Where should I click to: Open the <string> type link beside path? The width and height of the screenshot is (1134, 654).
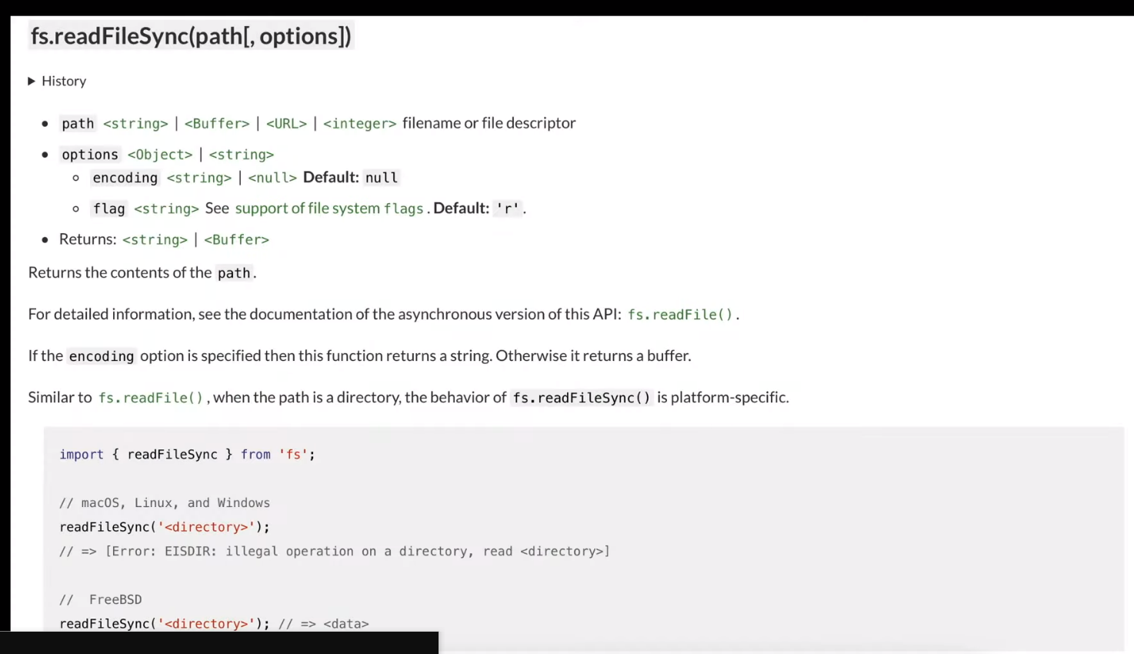tap(135, 123)
